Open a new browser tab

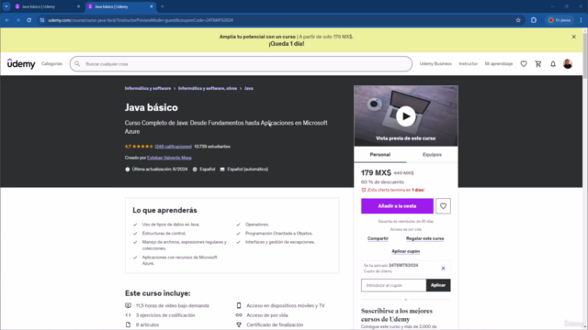coord(163,6)
